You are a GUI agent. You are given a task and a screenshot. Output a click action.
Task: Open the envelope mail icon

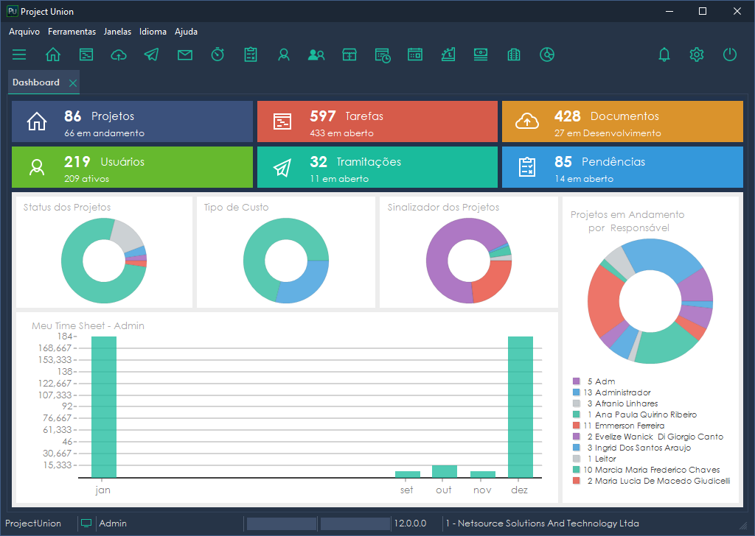[185, 54]
